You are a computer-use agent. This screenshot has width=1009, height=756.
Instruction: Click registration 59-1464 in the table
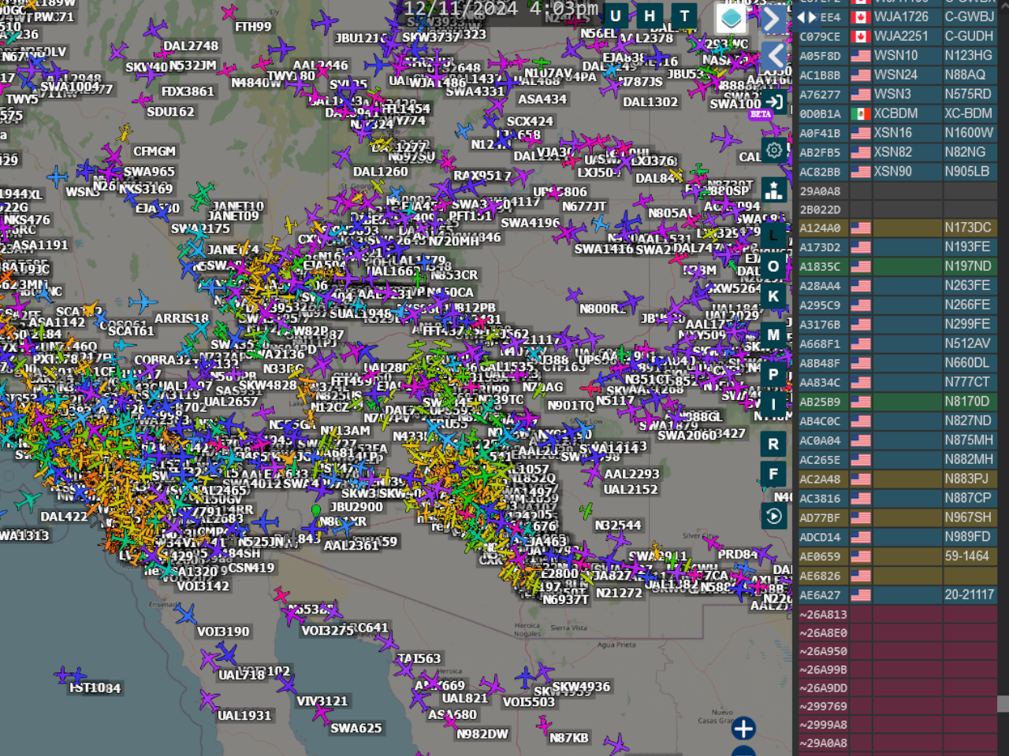pos(967,556)
